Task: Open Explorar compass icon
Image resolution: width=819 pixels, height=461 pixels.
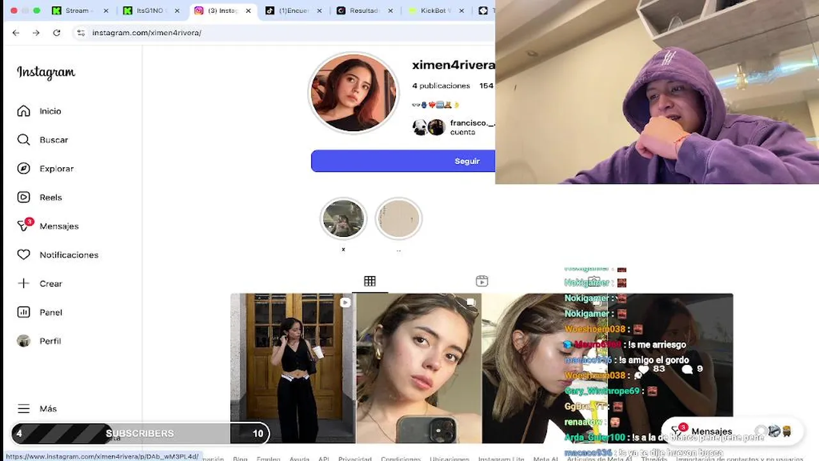Action: 24,168
